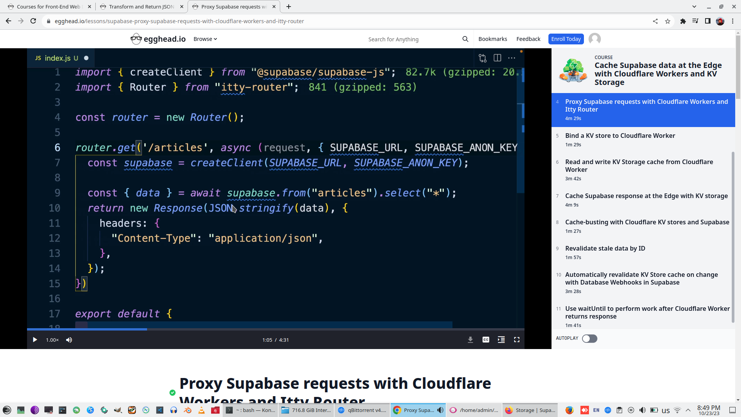
Task: Open user avatar profile menu
Action: (594, 39)
